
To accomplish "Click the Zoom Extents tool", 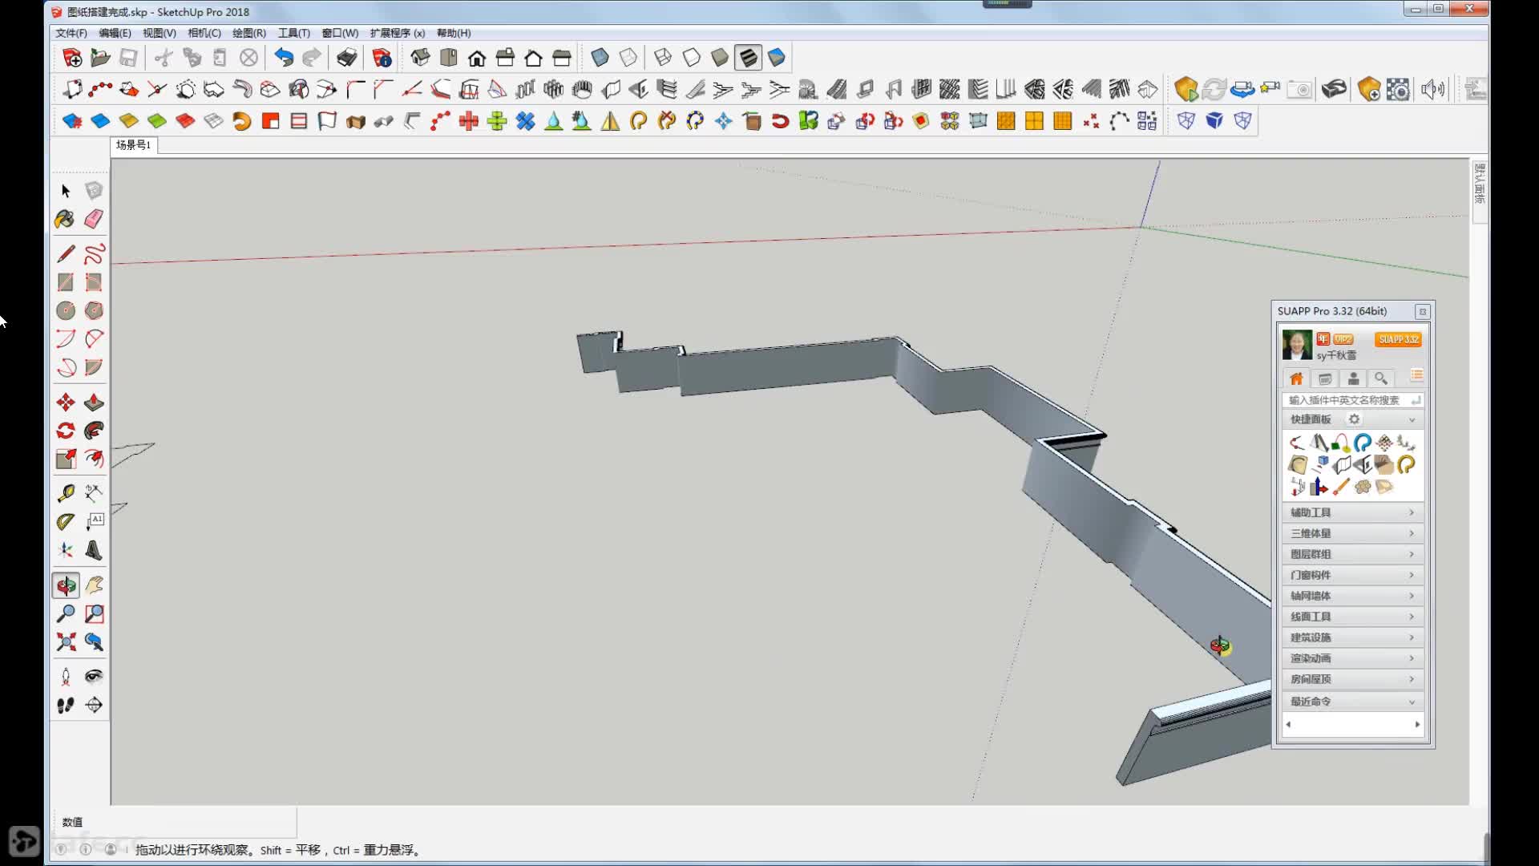I will (66, 642).
